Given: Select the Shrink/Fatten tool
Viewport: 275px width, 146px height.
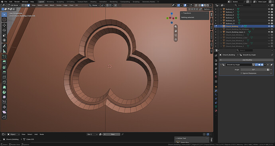Looking at the screenshot, I should [4, 107].
